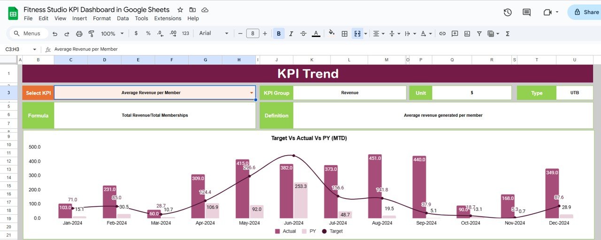The image size is (601, 240).
Task: Click the Insert link icon
Action: point(442,34)
